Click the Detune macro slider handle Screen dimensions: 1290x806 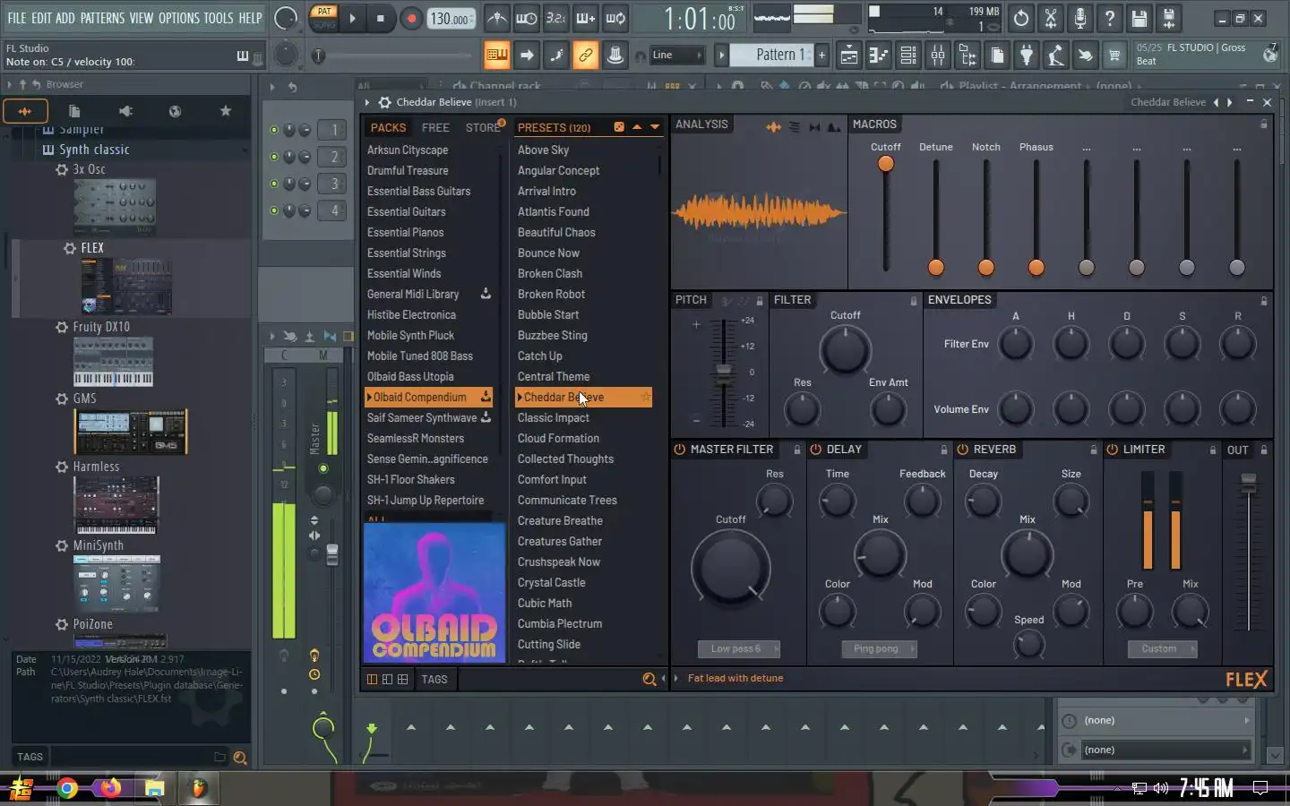936,267
